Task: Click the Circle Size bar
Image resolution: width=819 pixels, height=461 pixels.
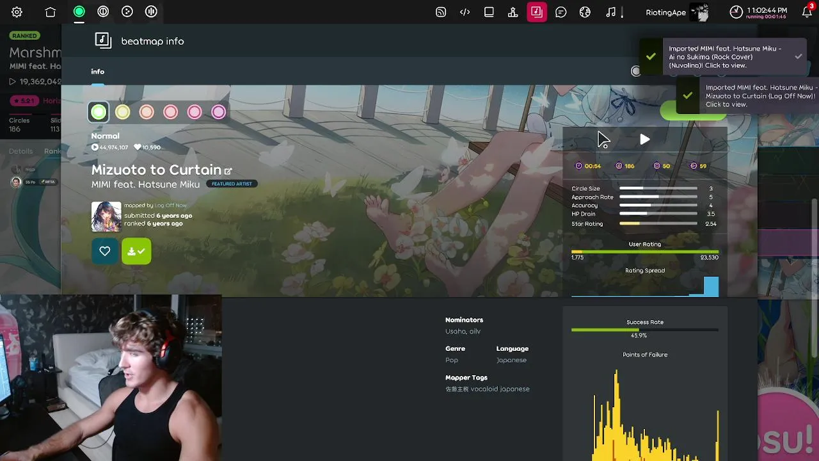Action: click(x=658, y=188)
